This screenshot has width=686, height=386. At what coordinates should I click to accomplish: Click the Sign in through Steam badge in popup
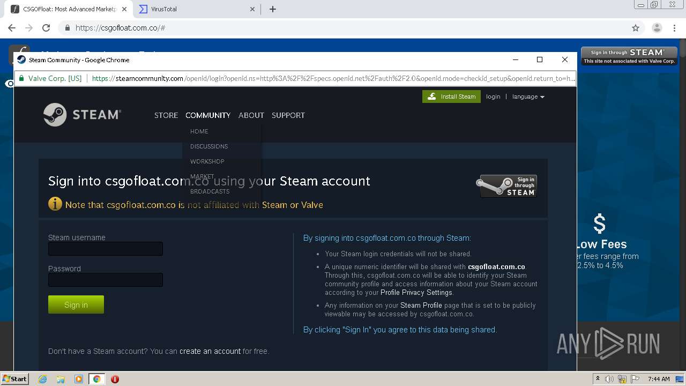pos(507,186)
